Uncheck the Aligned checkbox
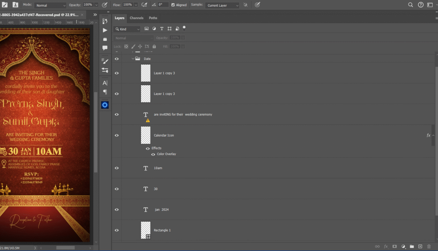This screenshot has width=438, height=251. tap(173, 5)
